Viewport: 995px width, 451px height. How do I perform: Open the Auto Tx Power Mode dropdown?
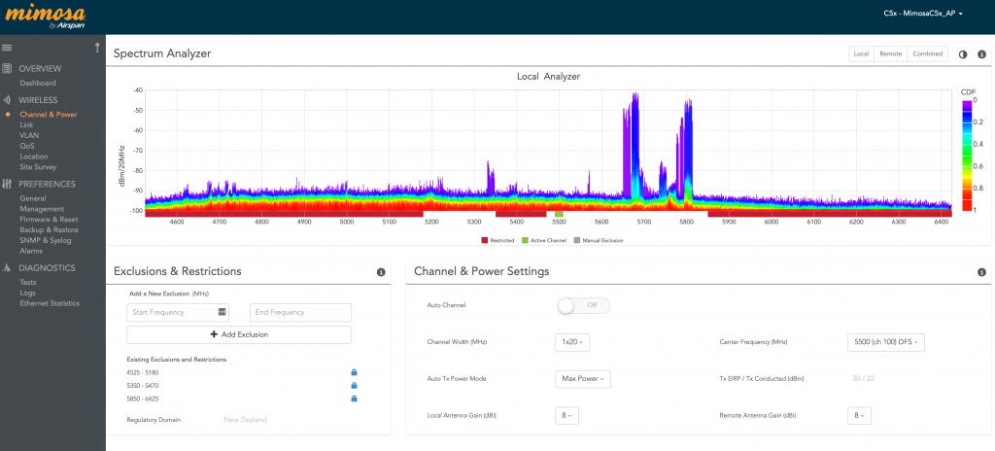(x=582, y=378)
